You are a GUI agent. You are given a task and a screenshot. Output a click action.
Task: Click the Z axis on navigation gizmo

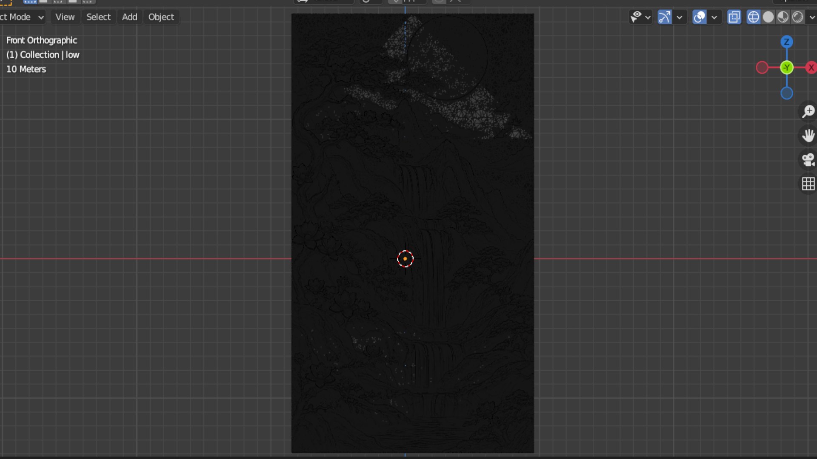786,42
